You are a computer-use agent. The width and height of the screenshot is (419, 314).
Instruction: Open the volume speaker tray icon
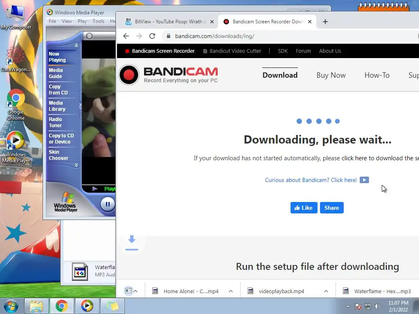coord(378,306)
